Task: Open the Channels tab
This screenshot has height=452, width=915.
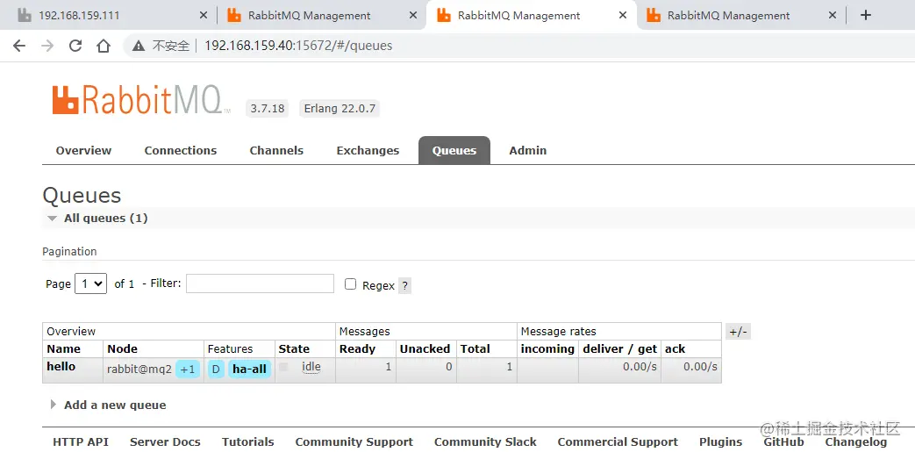Action: coord(276,151)
